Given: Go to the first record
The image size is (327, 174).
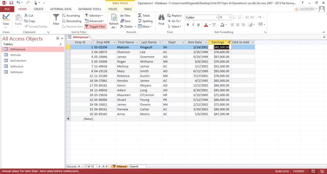Looking at the screenshot, I should [79, 167].
